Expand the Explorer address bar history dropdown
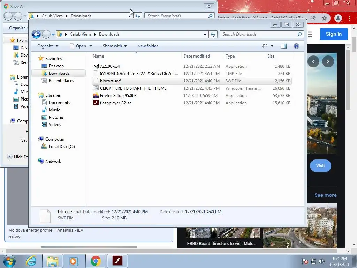357x268 pixels. 205,35
